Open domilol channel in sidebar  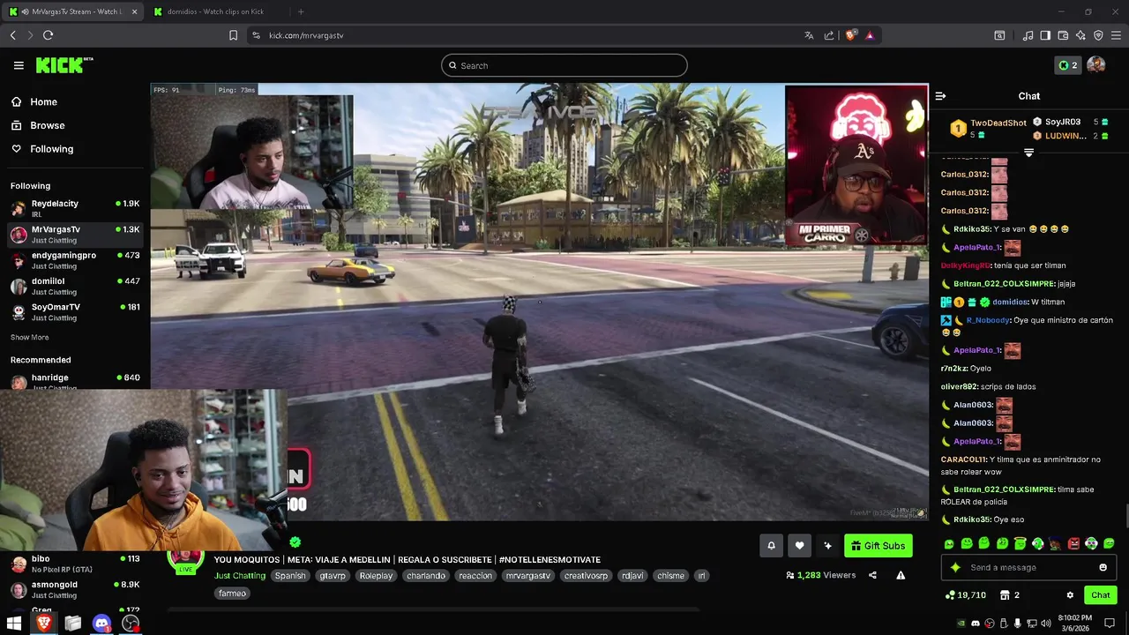click(x=75, y=286)
